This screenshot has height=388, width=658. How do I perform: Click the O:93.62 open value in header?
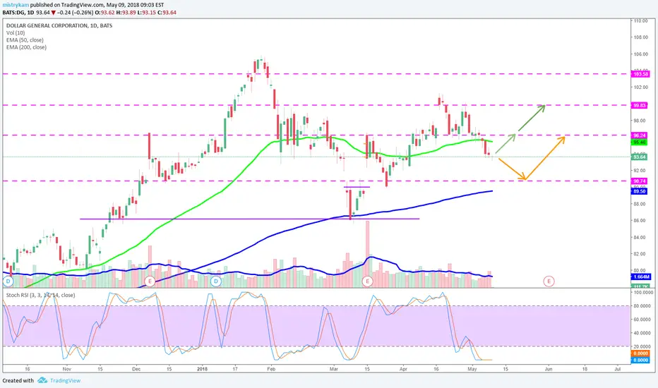coord(105,13)
